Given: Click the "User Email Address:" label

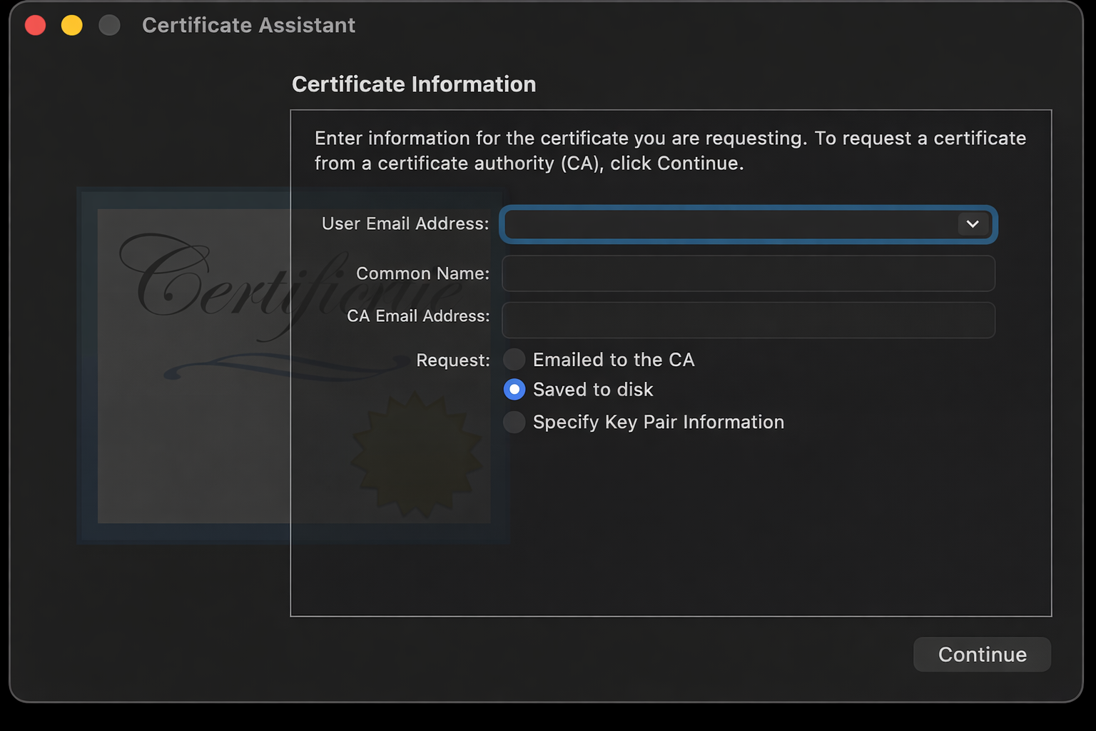Looking at the screenshot, I should point(405,224).
